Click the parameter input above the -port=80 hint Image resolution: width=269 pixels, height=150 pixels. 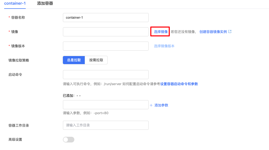[x=106, y=105]
